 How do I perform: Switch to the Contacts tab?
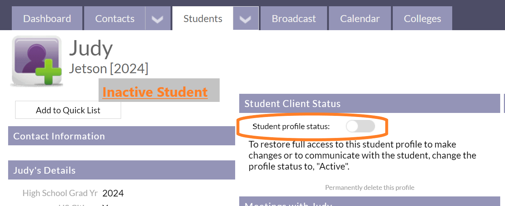click(115, 18)
